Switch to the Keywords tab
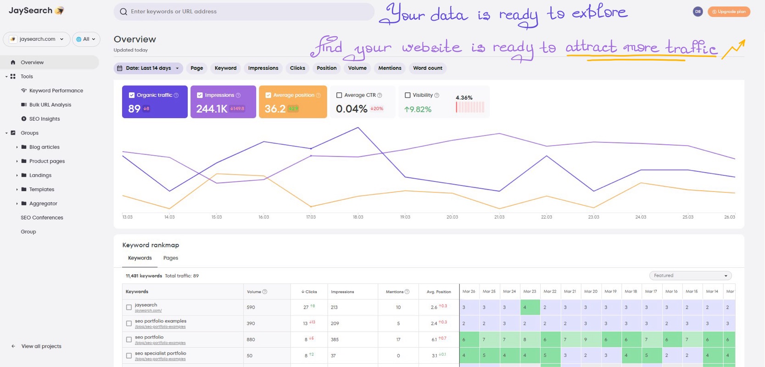Viewport: 765px width, 367px height. [x=140, y=258]
